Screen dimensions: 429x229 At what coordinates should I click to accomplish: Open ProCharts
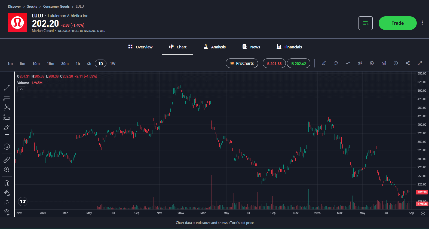coord(242,63)
